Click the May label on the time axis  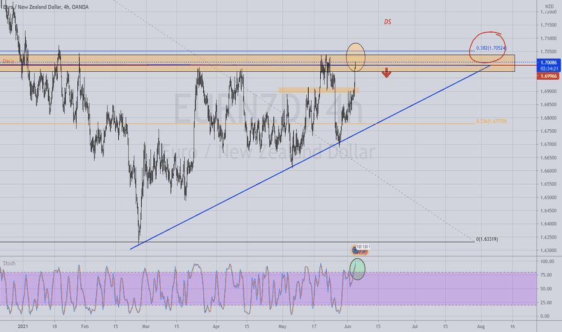point(282,326)
